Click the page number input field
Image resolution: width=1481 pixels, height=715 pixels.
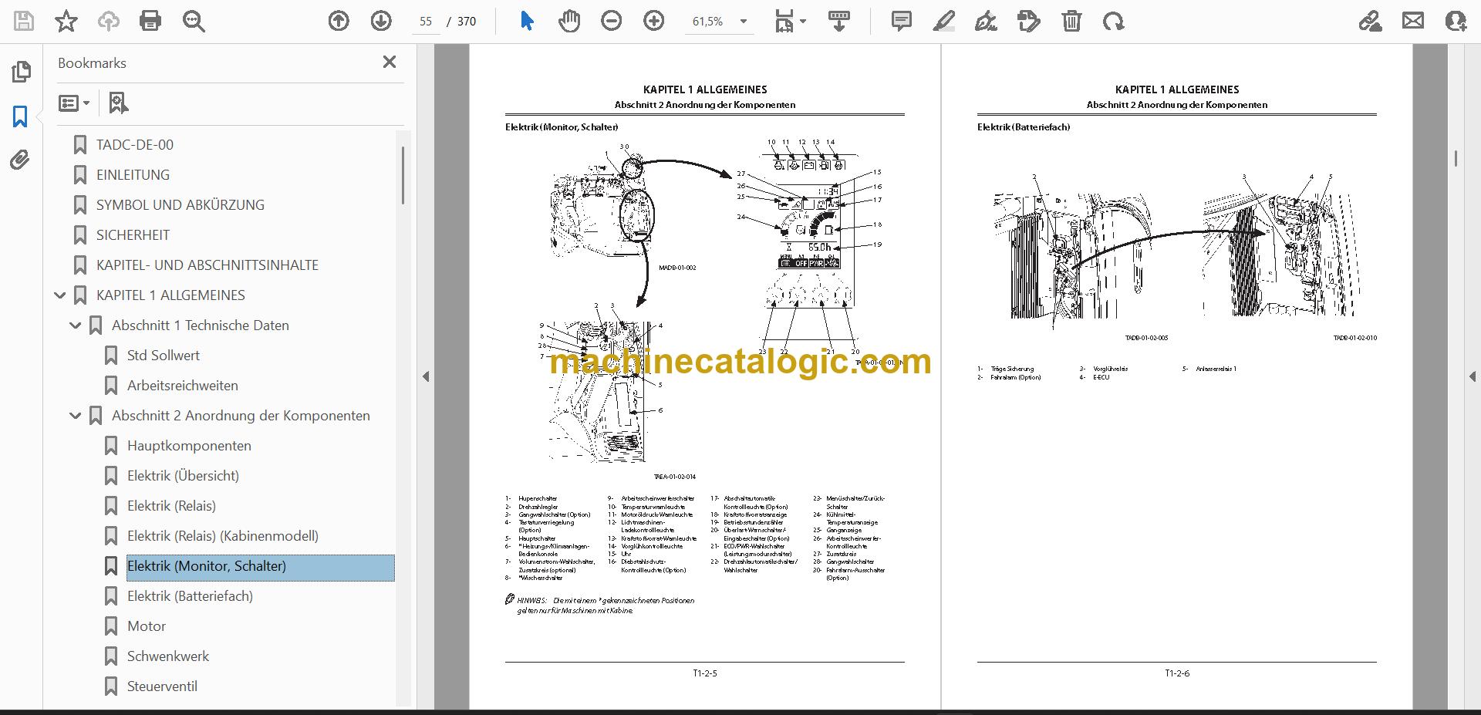tap(426, 22)
